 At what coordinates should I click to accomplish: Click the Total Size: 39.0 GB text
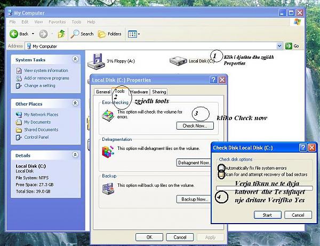coord(33,191)
